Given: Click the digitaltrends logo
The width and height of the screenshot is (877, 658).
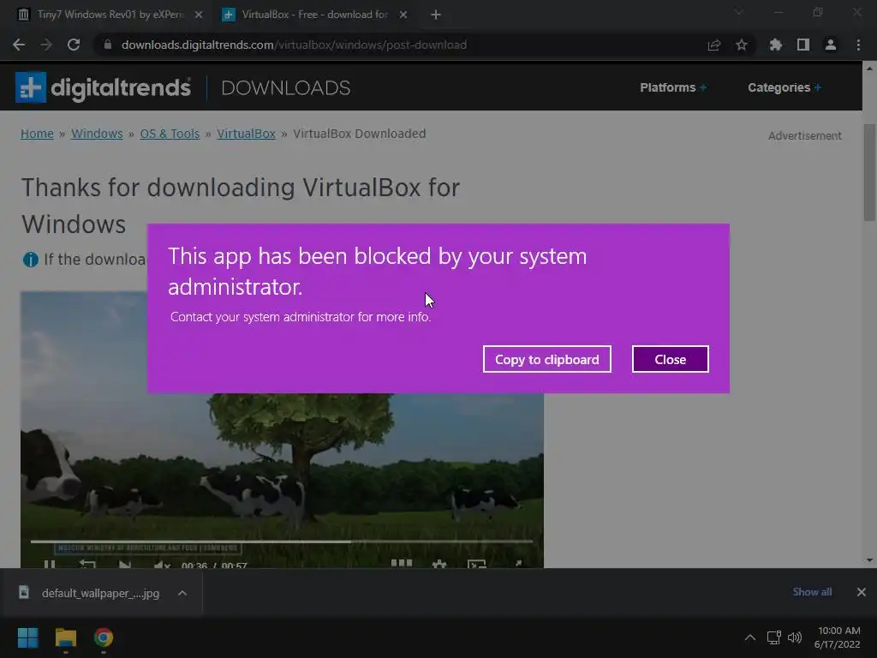Looking at the screenshot, I should [x=104, y=87].
